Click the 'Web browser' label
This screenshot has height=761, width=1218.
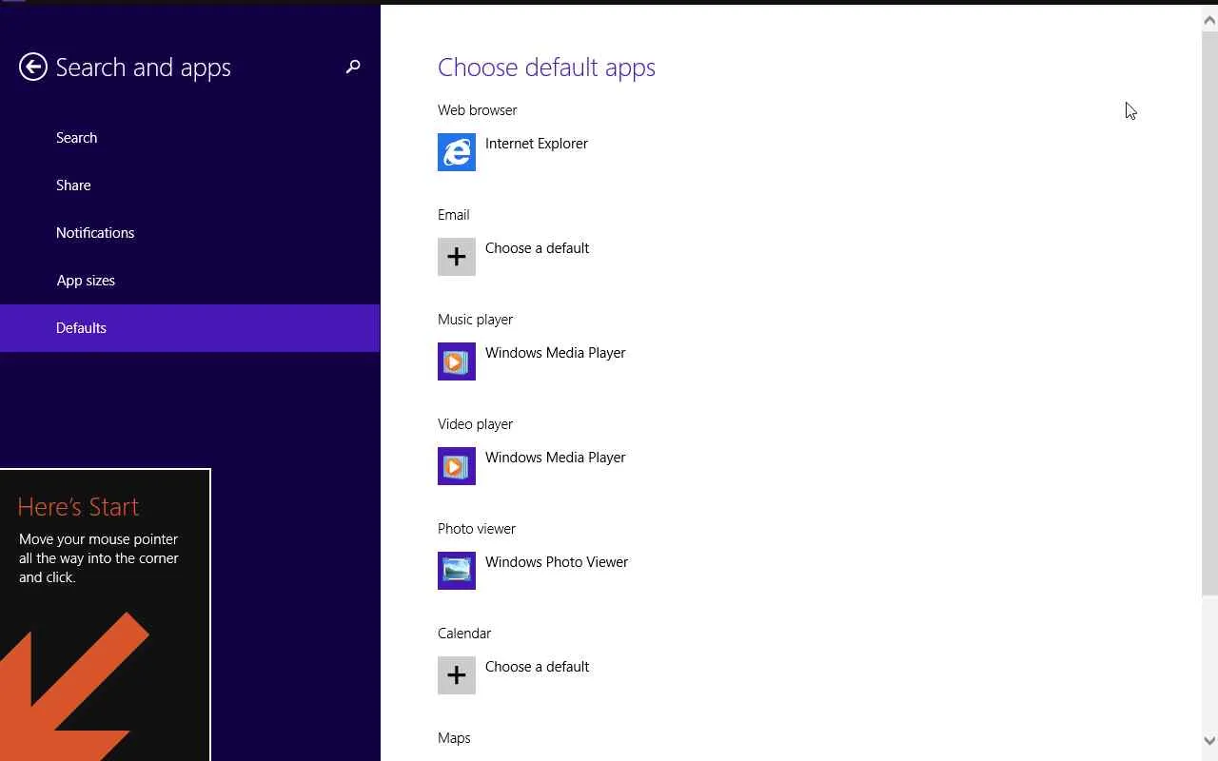point(478,110)
